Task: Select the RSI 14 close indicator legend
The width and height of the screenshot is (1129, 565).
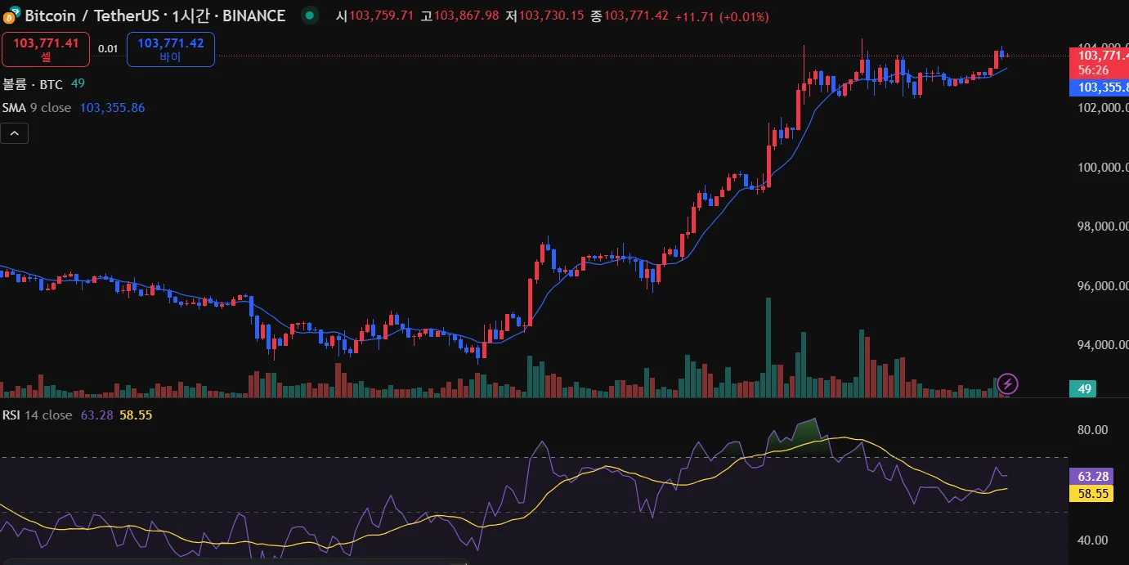Action: (38, 415)
